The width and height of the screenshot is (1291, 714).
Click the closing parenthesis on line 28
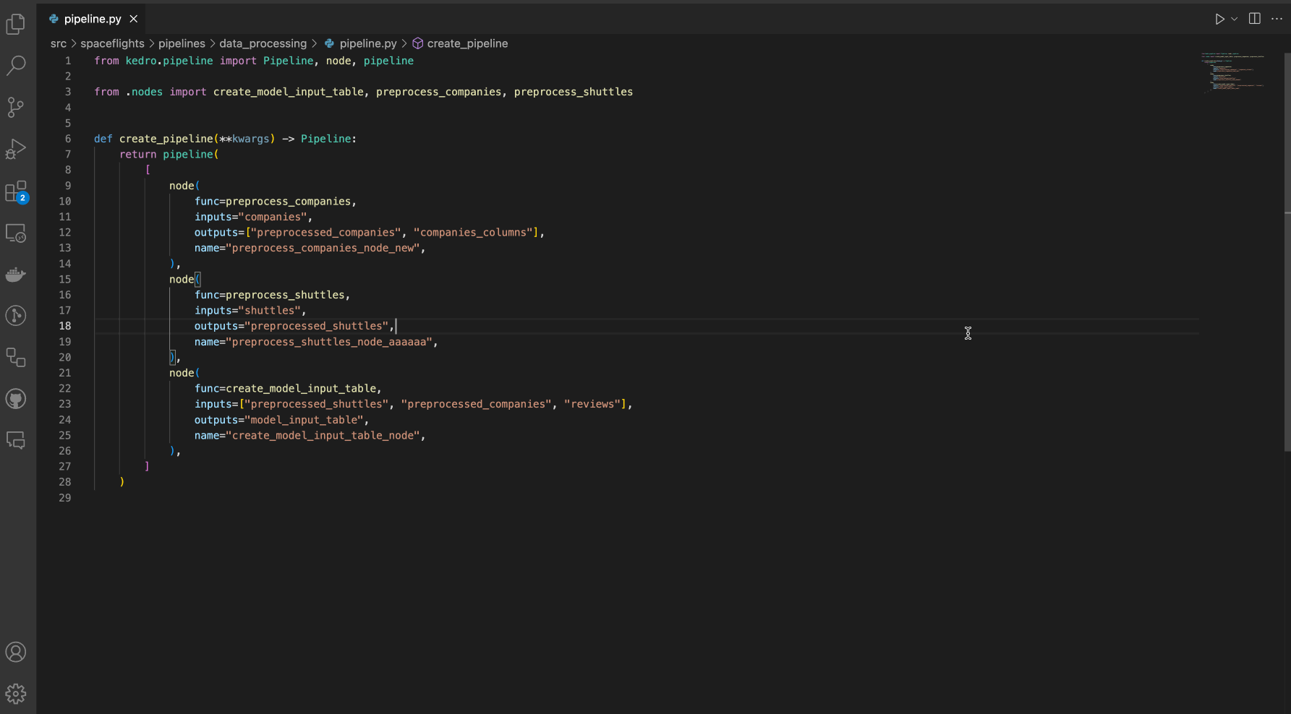[x=122, y=482]
